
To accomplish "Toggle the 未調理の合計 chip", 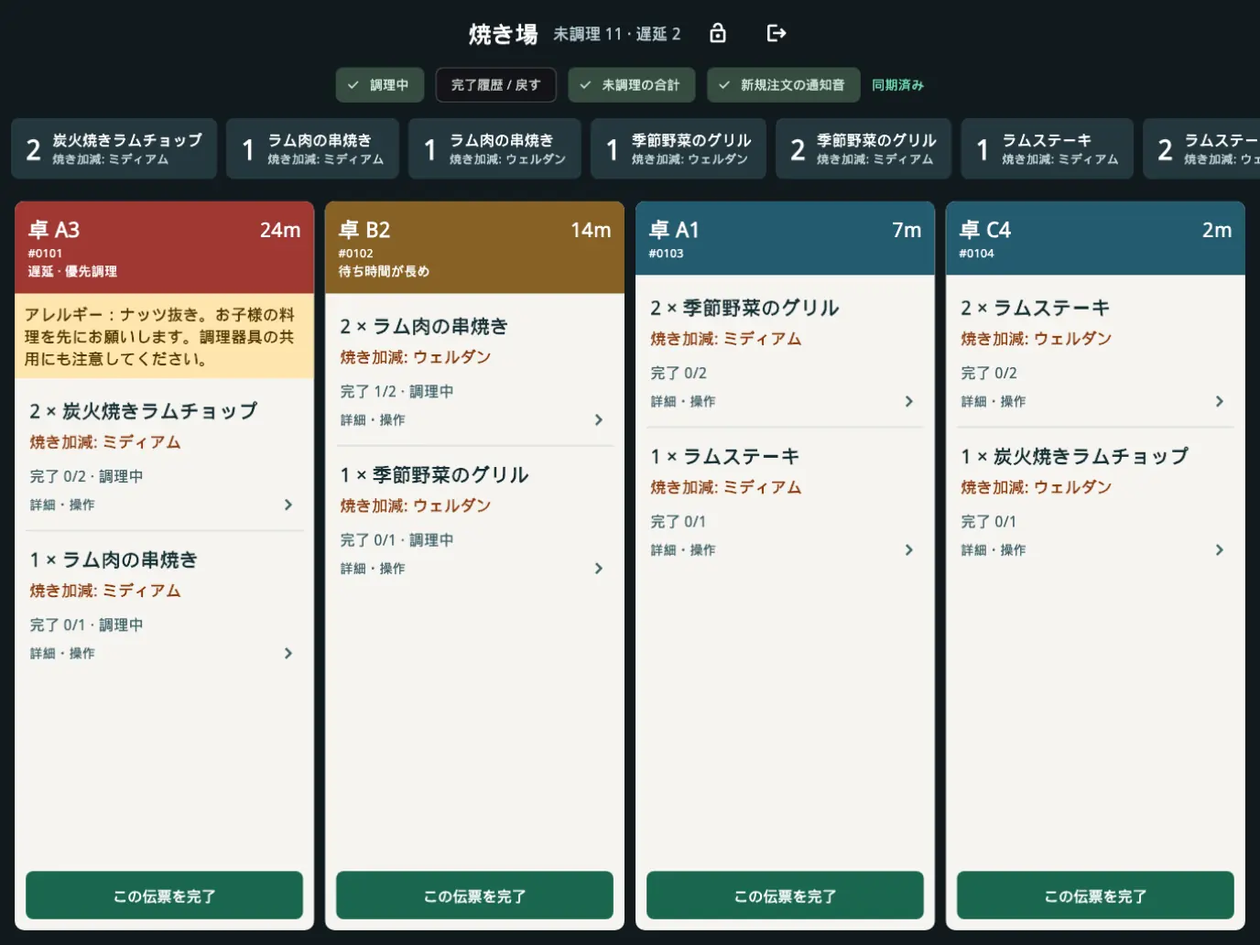I will click(631, 85).
